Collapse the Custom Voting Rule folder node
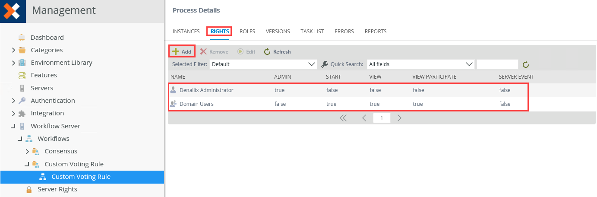Screen dimensions: 597x197 (x=27, y=164)
